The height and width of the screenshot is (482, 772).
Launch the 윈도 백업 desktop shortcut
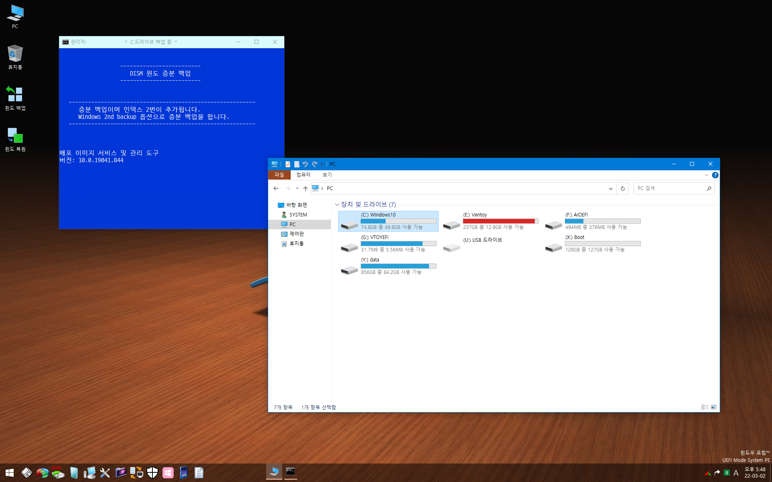click(x=15, y=98)
